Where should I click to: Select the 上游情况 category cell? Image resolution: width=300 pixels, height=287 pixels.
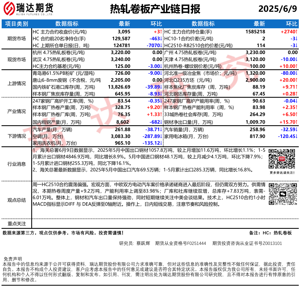click(x=17, y=84)
